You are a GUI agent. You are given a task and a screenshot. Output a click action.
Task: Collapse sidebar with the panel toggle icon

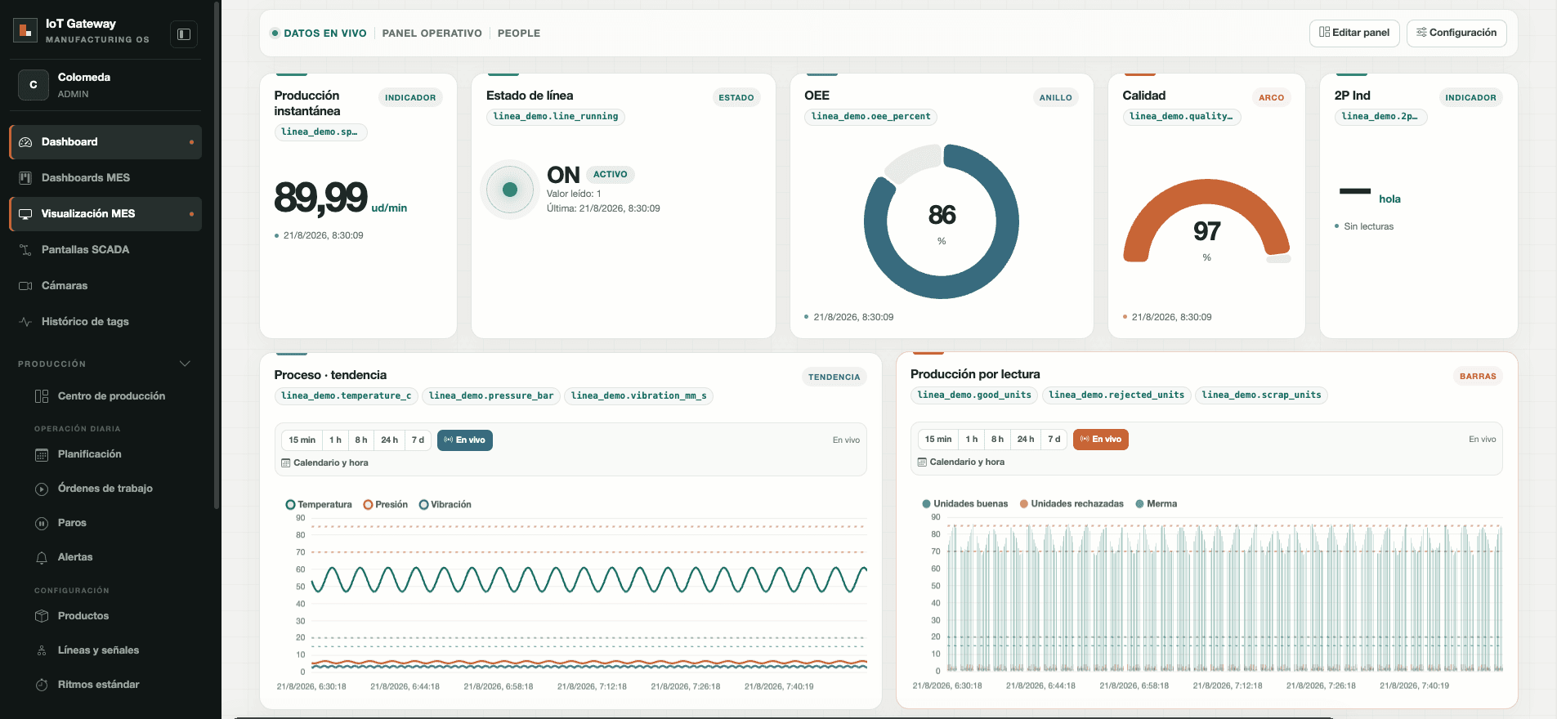click(x=184, y=34)
